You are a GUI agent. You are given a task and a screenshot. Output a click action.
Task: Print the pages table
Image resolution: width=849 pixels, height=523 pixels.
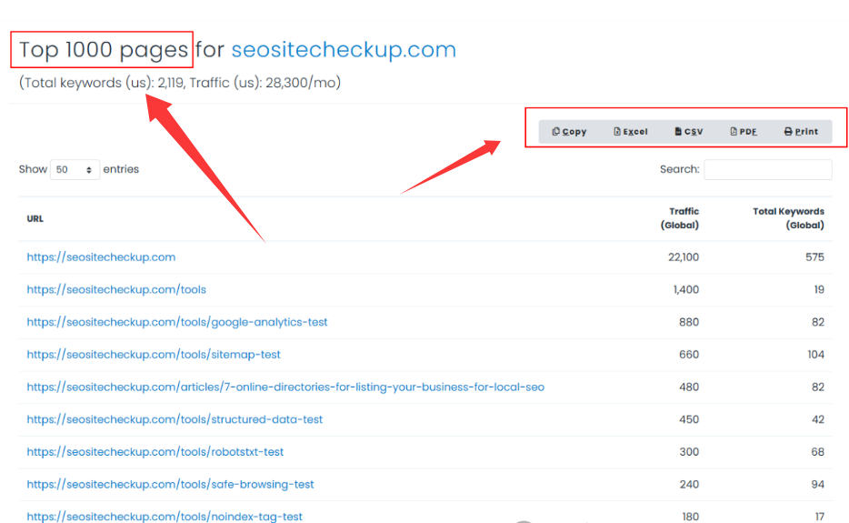[801, 132]
